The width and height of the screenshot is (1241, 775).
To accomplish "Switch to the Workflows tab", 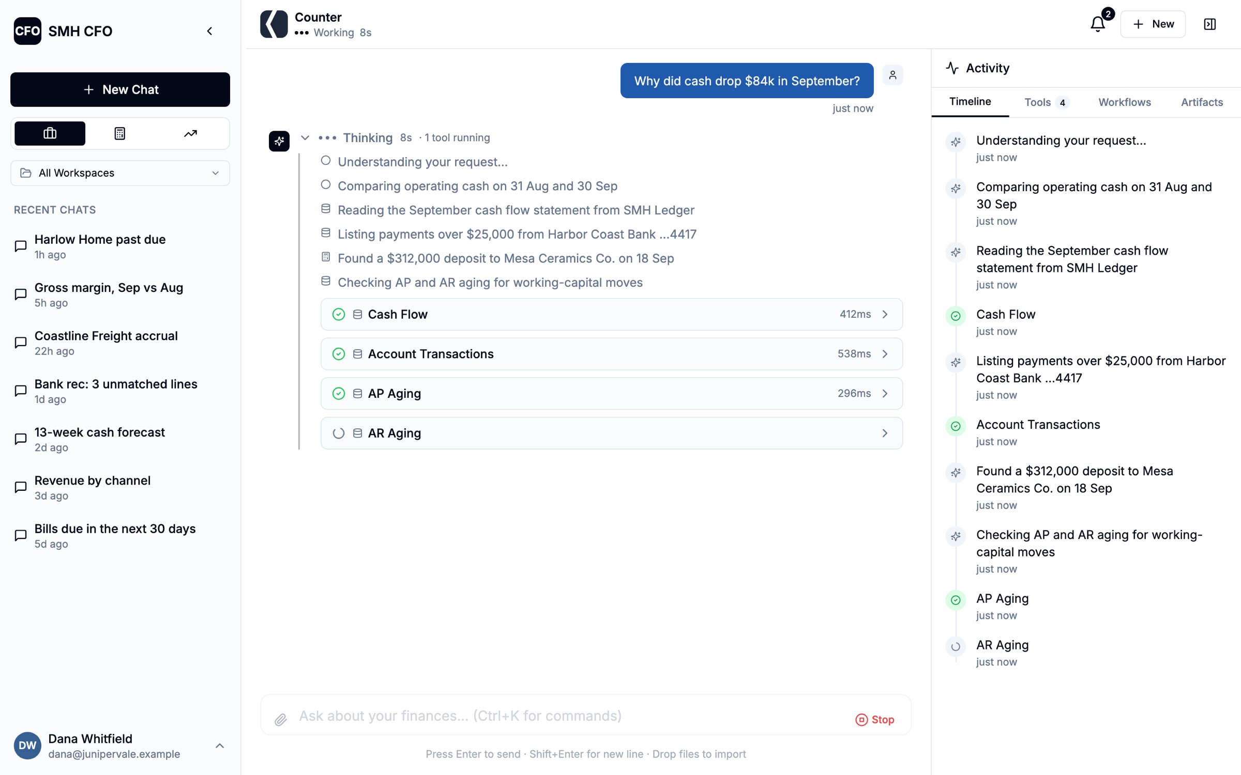I will pyautogui.click(x=1125, y=102).
